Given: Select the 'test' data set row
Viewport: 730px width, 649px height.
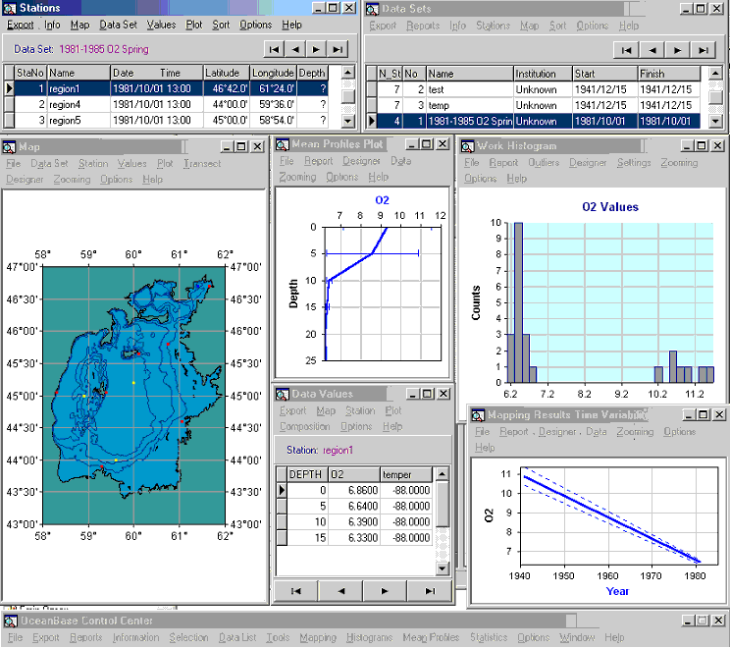Looking at the screenshot, I should click(x=539, y=90).
